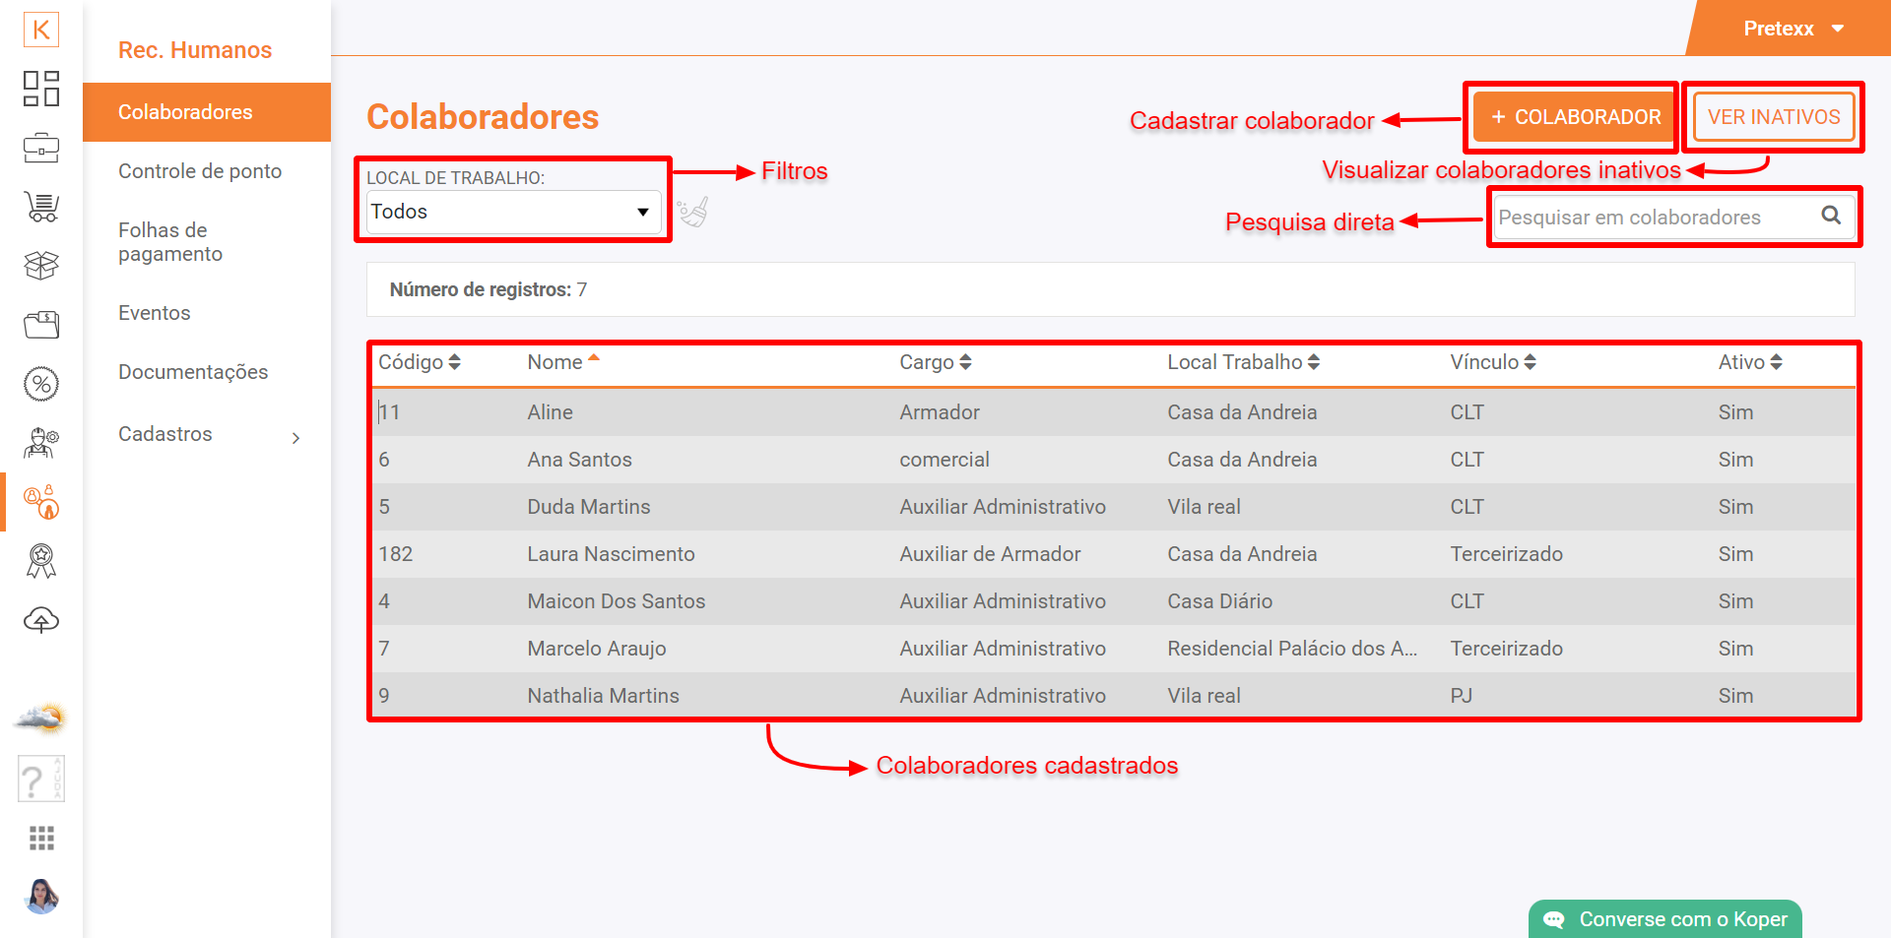Viewport: 1891px width, 938px height.
Task: Open the briefcase module icon
Action: click(41, 149)
